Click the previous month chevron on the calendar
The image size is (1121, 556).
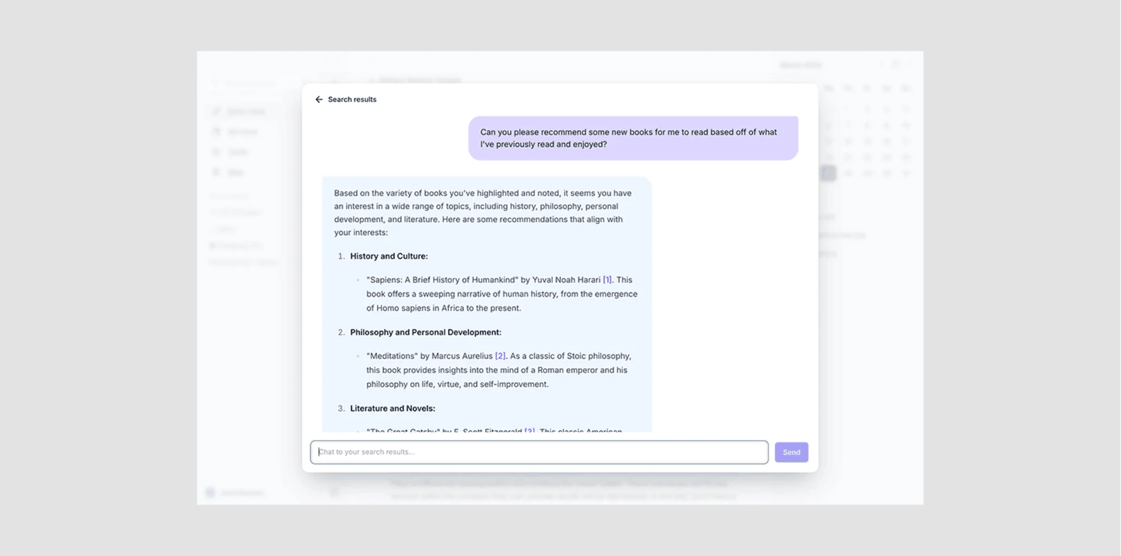tap(882, 65)
